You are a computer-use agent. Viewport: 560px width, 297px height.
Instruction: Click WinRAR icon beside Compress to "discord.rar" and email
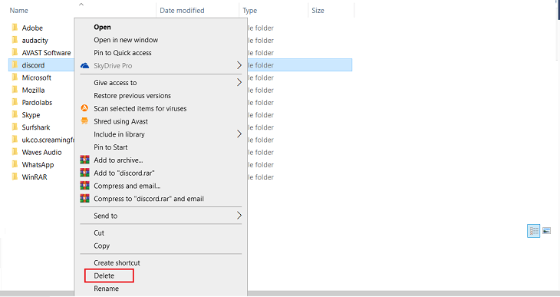click(84, 198)
